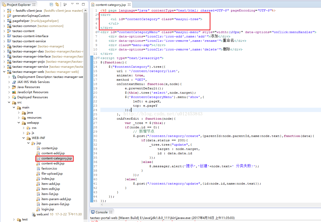Click the Deployed Resources icon
This screenshot has width=321, height=222.
[x=15, y=97]
